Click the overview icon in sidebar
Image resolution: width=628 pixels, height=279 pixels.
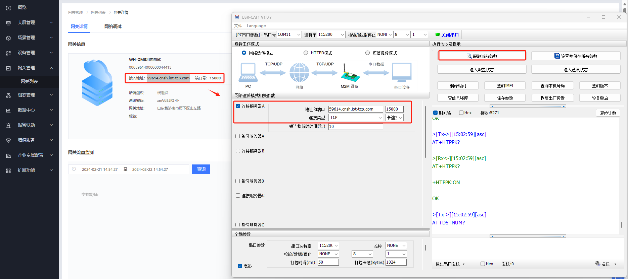pos(8,8)
